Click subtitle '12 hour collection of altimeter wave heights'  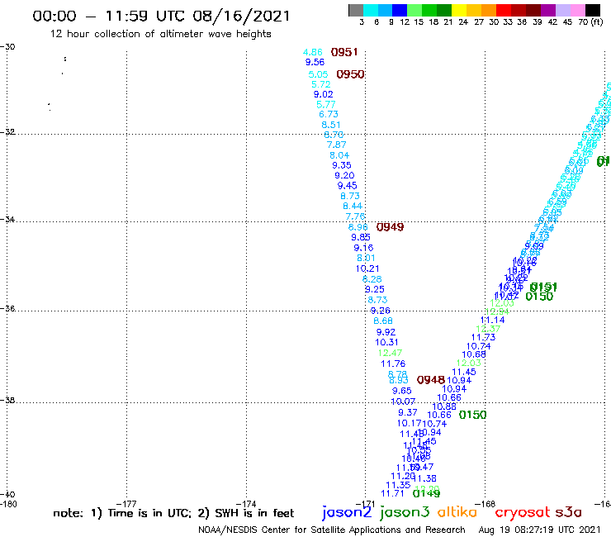[160, 34]
